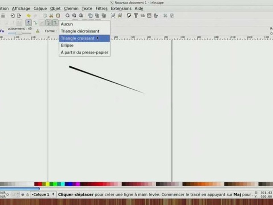Open the Objet menu
The height and width of the screenshot is (205, 273).
point(55,8)
